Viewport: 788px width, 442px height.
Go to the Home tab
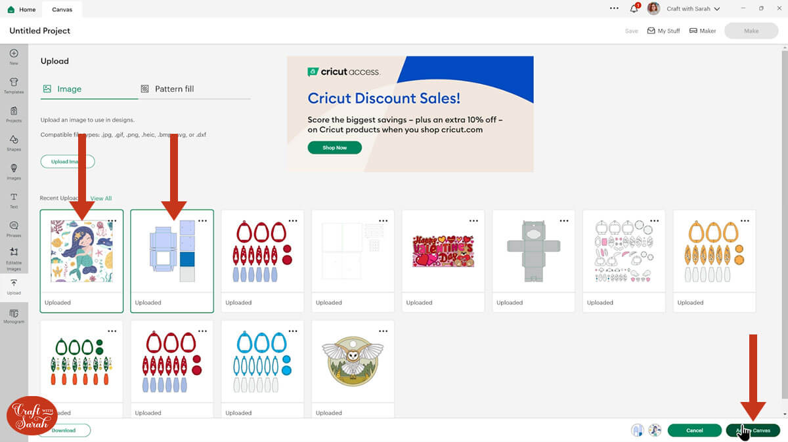[x=22, y=9]
